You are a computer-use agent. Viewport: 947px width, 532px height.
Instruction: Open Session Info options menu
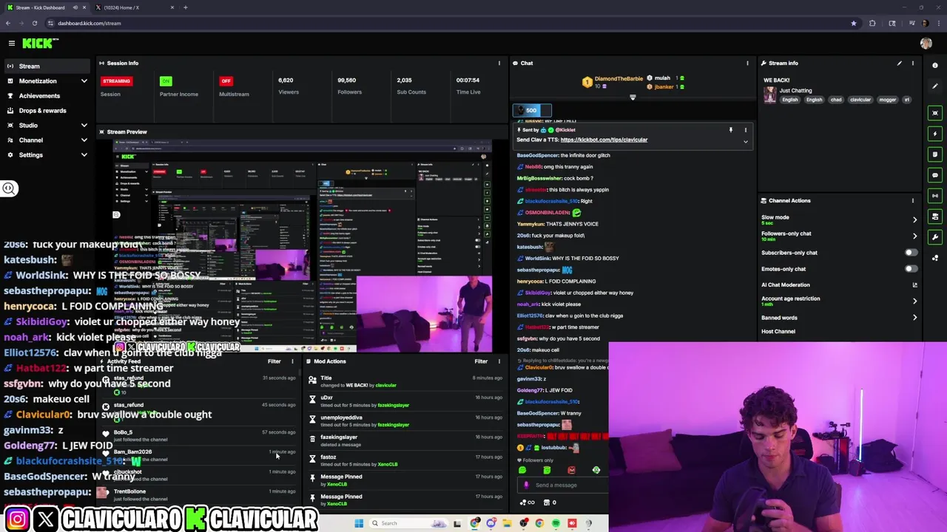click(499, 63)
